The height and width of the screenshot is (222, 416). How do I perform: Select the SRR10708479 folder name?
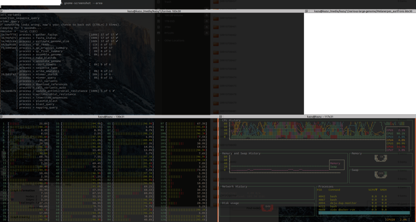click(228, 103)
